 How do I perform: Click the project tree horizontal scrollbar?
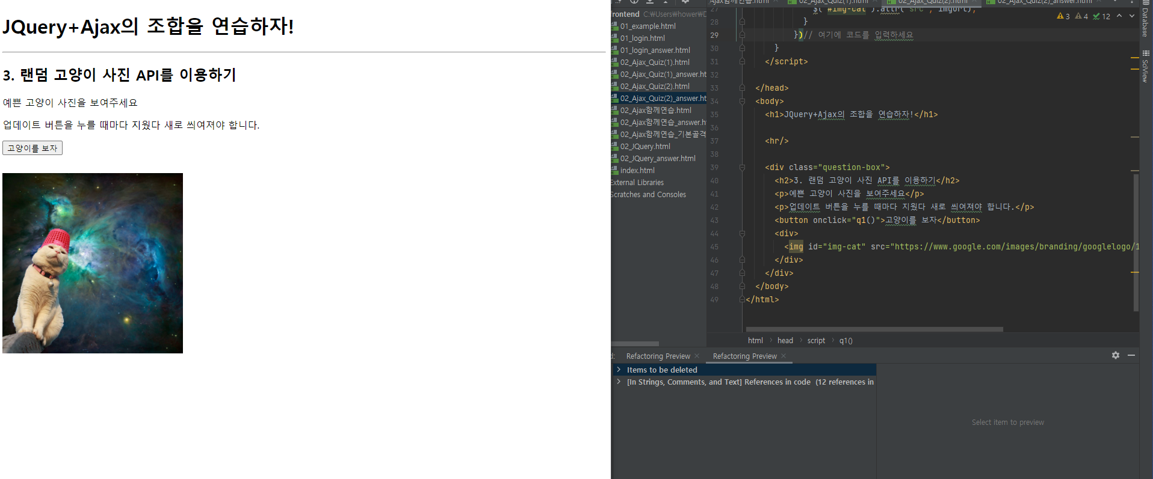coord(635,344)
